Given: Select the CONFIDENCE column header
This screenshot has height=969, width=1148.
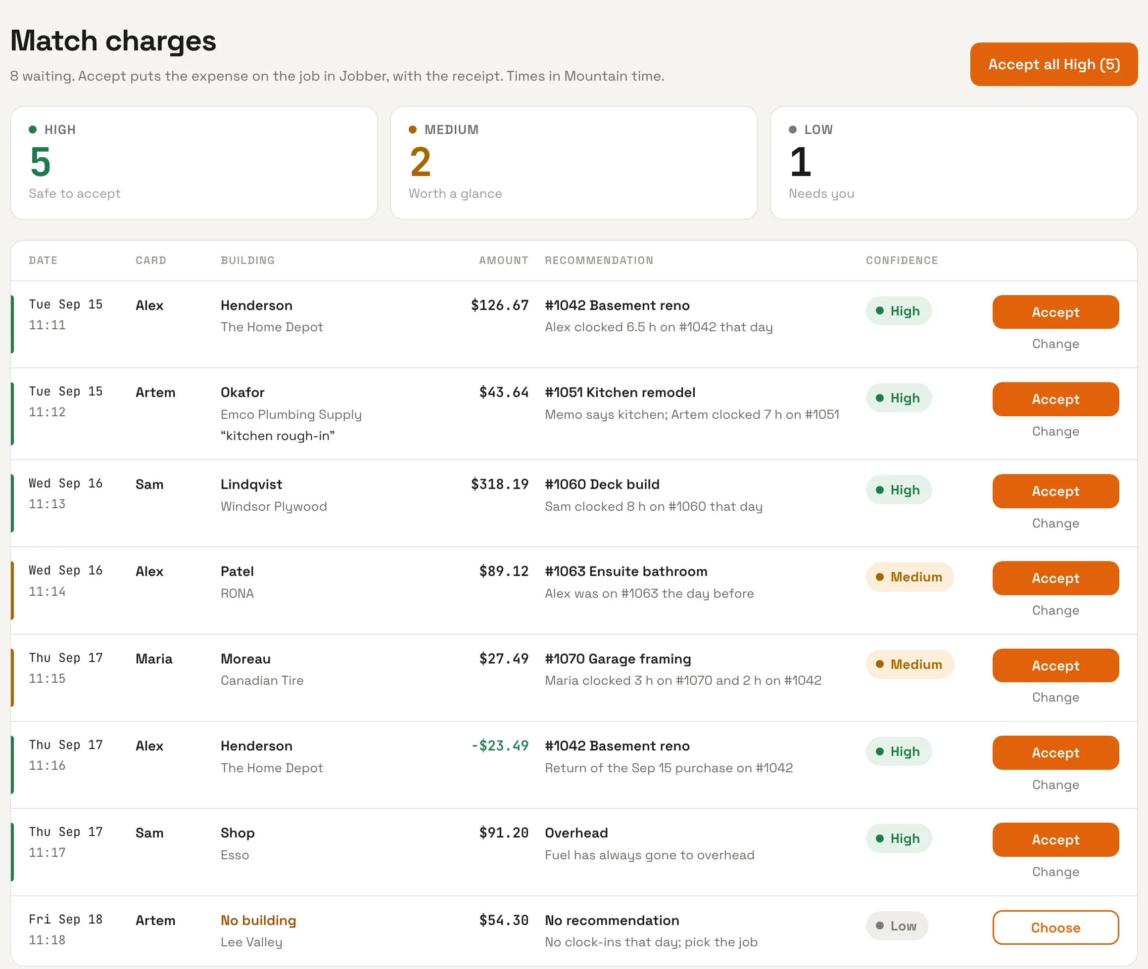Looking at the screenshot, I should pos(902,261).
